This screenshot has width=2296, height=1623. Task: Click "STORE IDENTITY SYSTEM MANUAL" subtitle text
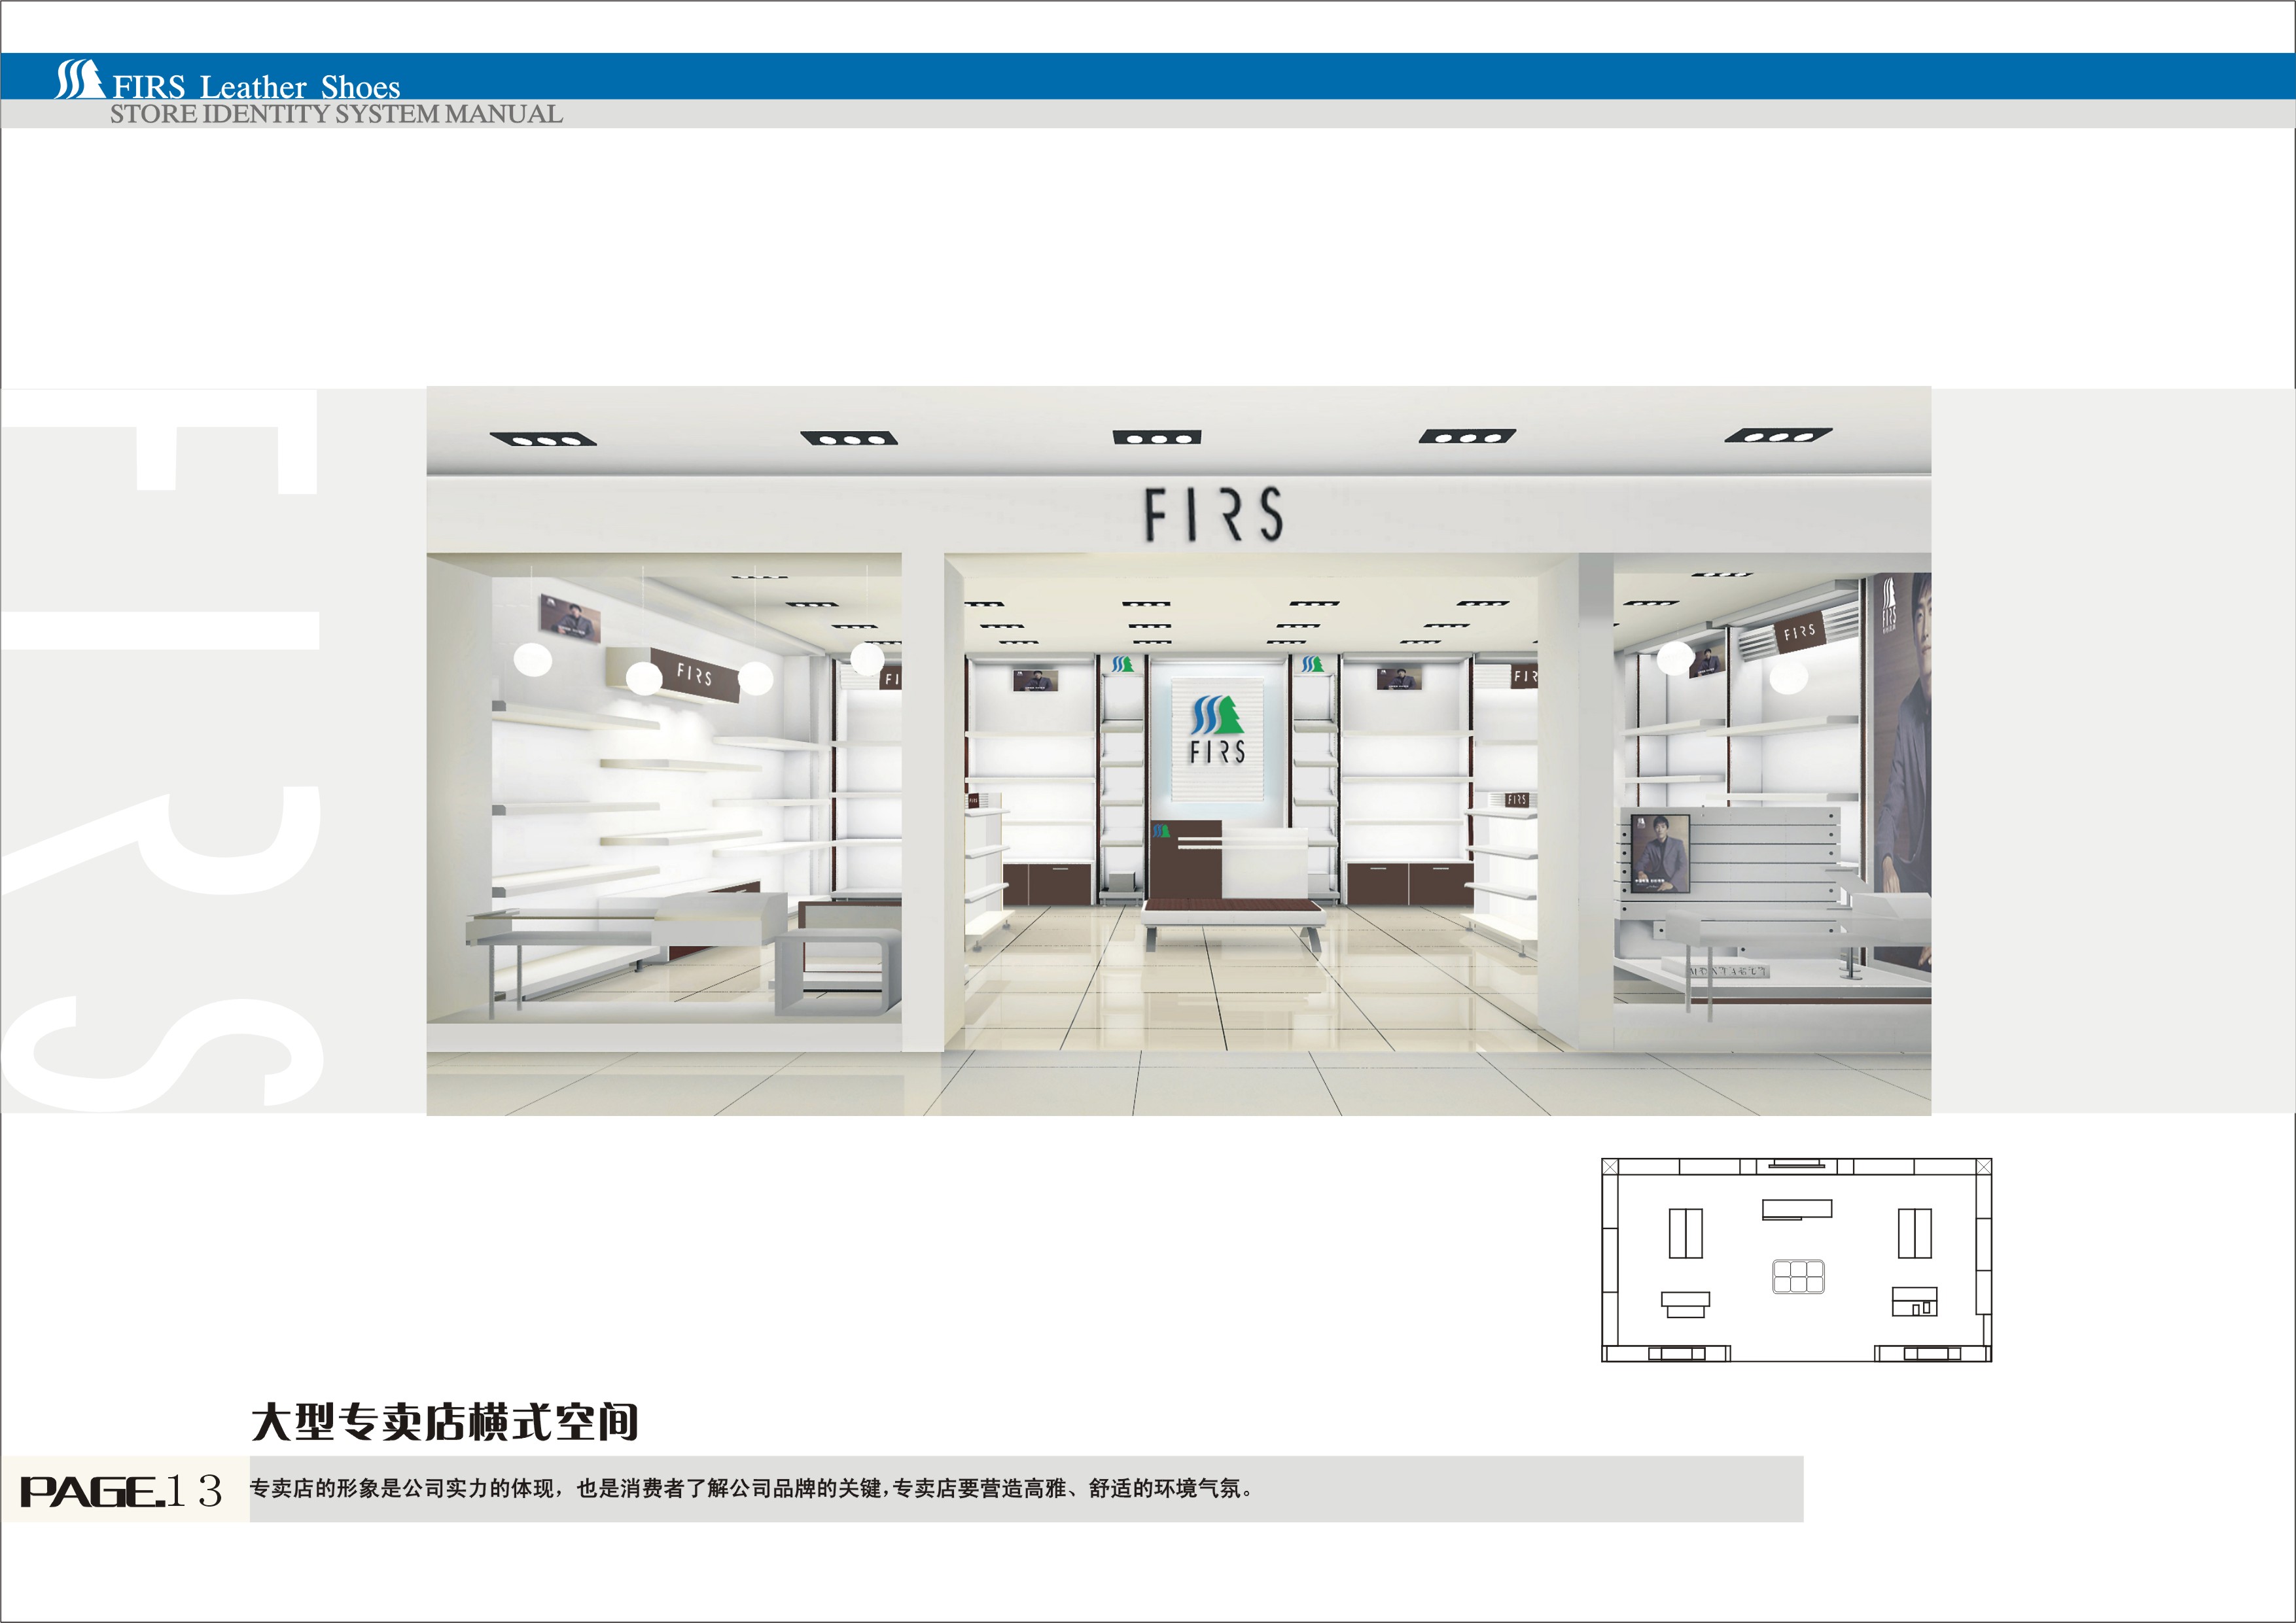(336, 114)
